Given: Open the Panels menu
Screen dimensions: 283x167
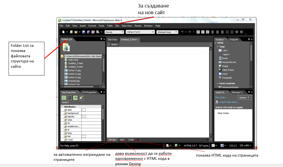Looking at the screenshot, I should tap(138, 26).
